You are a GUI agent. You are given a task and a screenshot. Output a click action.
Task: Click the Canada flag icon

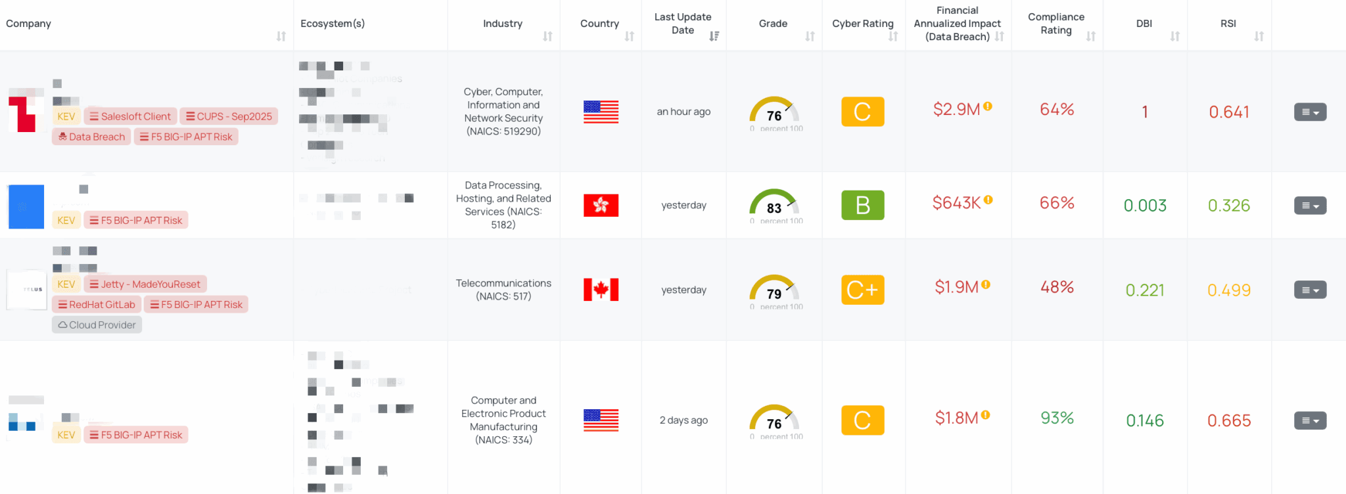click(x=601, y=290)
